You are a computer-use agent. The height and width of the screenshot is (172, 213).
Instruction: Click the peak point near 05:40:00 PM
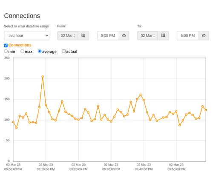[141, 95]
